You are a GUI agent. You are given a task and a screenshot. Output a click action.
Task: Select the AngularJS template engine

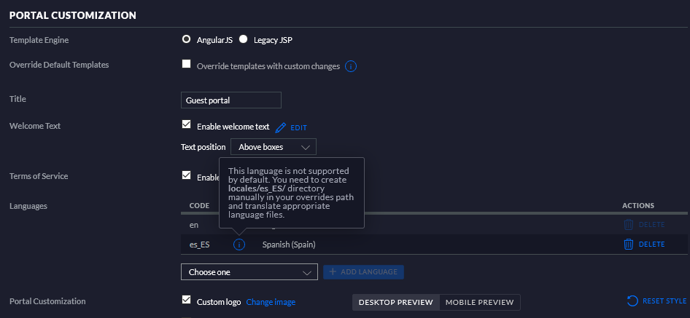(186, 39)
